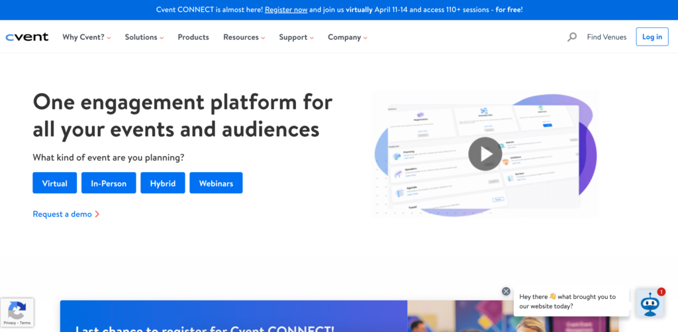Open the Find Venues link

tap(606, 37)
